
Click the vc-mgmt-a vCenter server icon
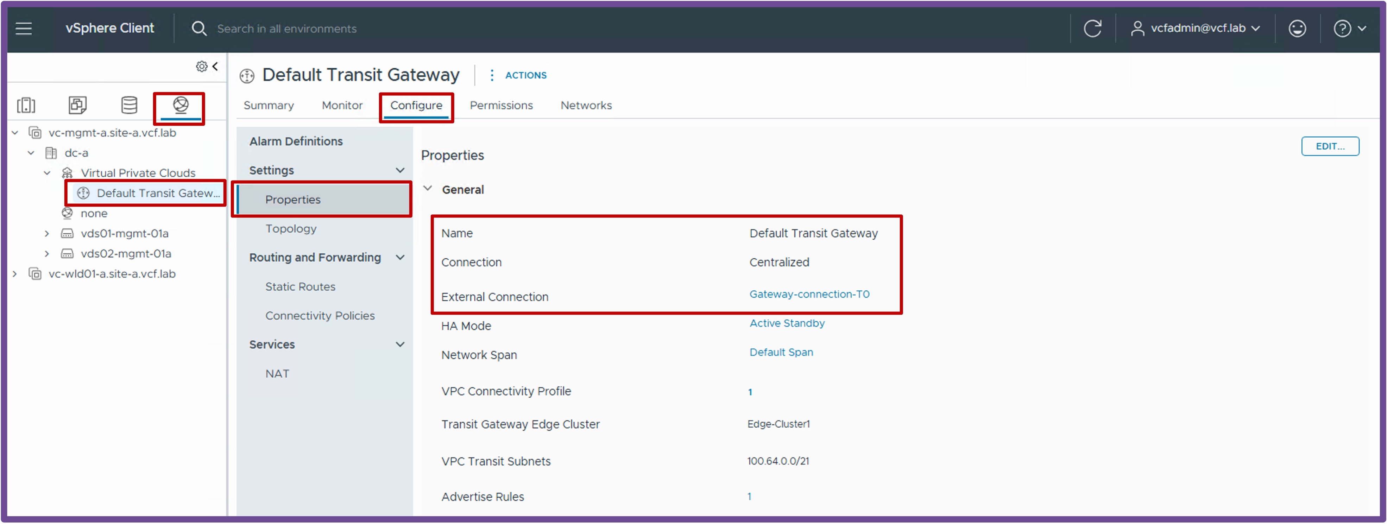tap(35, 132)
